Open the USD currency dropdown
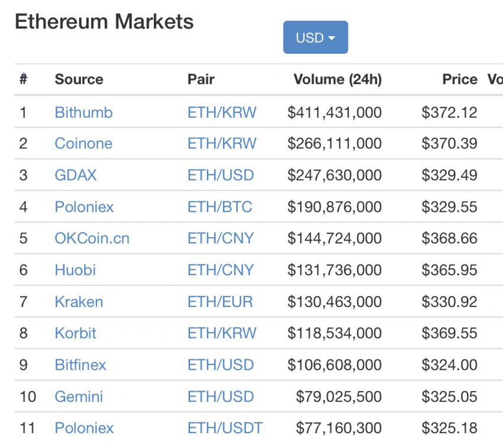Screen dimensions: 503x442 315,37
